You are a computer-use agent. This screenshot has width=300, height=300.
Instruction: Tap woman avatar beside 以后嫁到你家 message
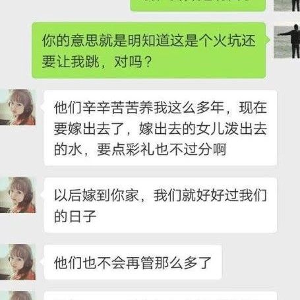point(18,195)
